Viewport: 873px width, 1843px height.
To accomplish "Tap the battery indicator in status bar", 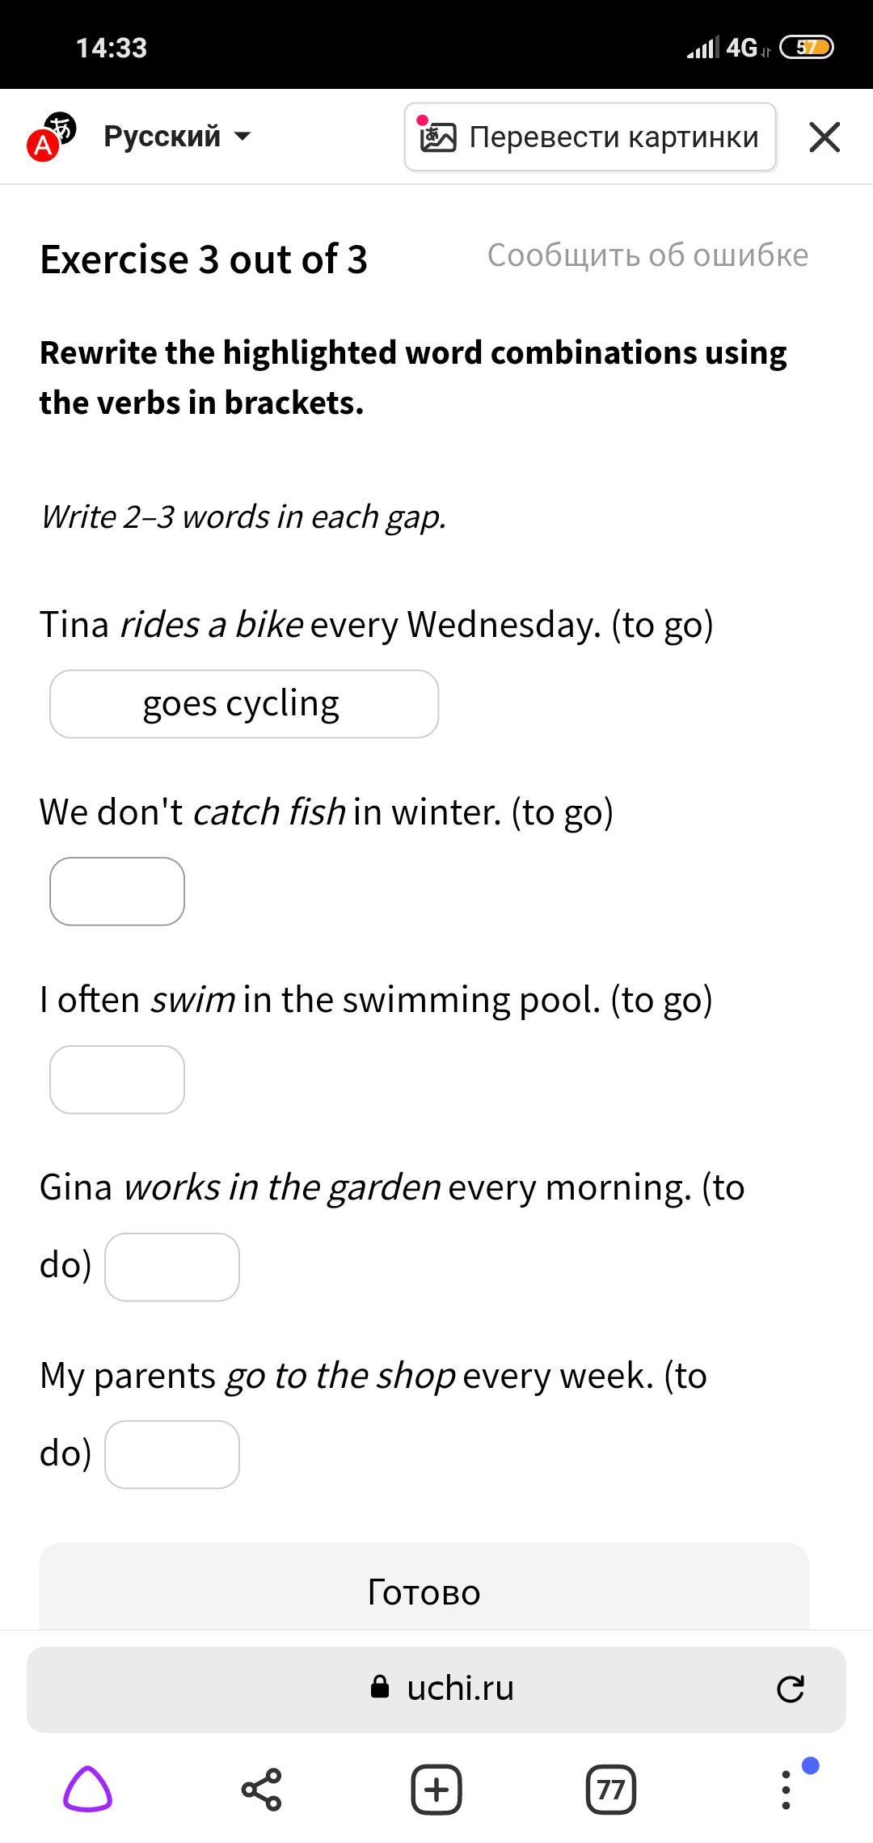I will [x=806, y=48].
